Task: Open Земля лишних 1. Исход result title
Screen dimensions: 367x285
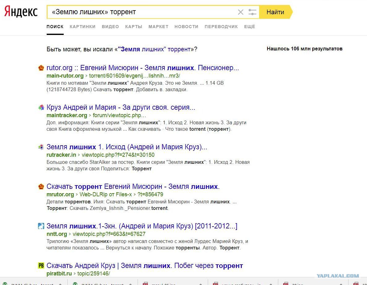Action: click(127, 147)
